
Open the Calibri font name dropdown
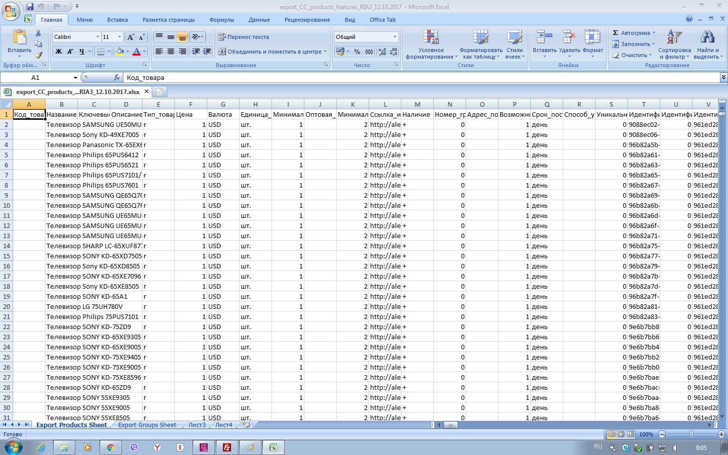(x=98, y=37)
